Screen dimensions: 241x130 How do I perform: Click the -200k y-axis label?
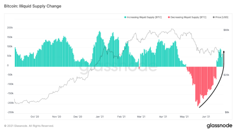pos(10,103)
